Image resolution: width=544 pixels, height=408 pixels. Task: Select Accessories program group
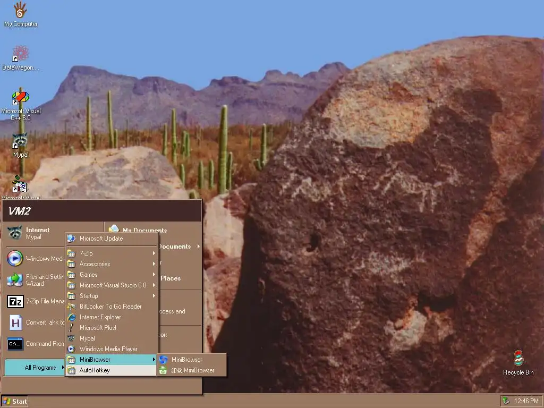click(x=112, y=264)
